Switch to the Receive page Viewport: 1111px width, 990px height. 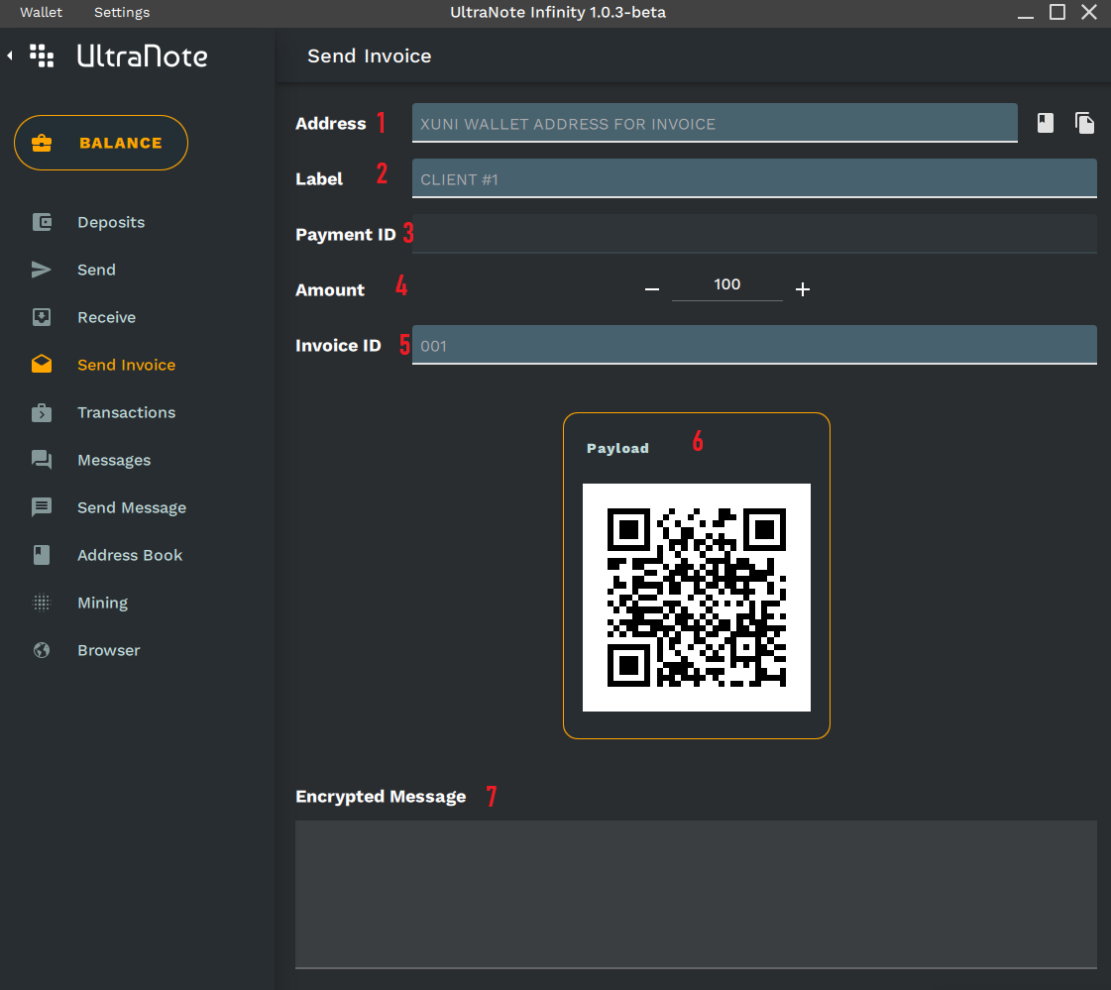[x=106, y=317]
